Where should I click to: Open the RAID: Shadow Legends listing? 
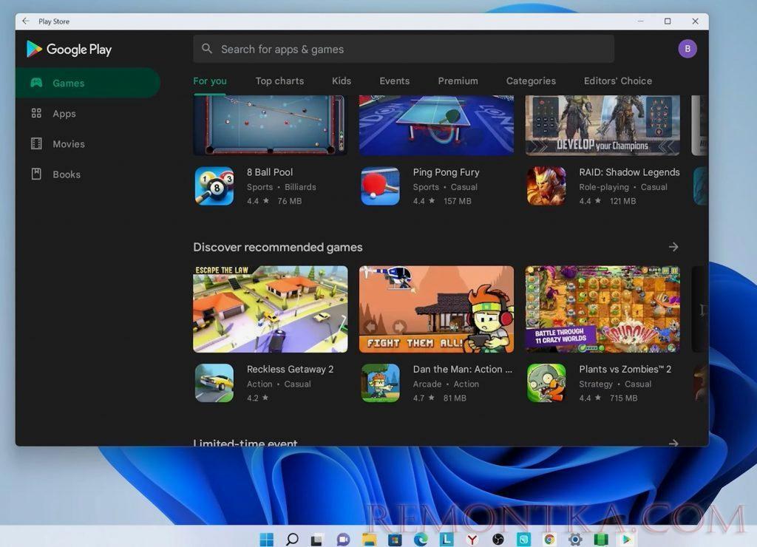(x=629, y=171)
